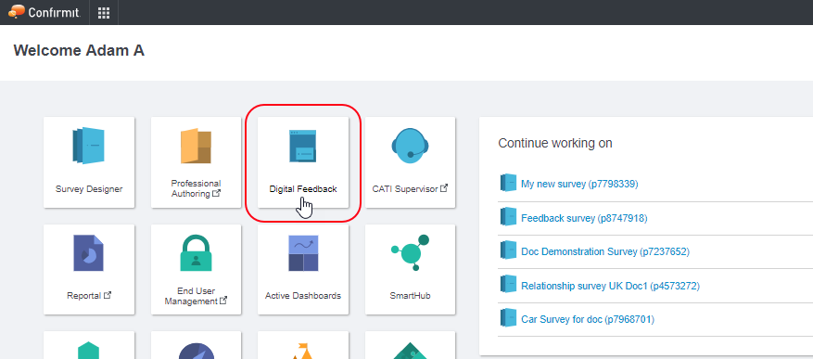
Task: Click the teal puzzle tile in the bottom row
Action: [410, 345]
